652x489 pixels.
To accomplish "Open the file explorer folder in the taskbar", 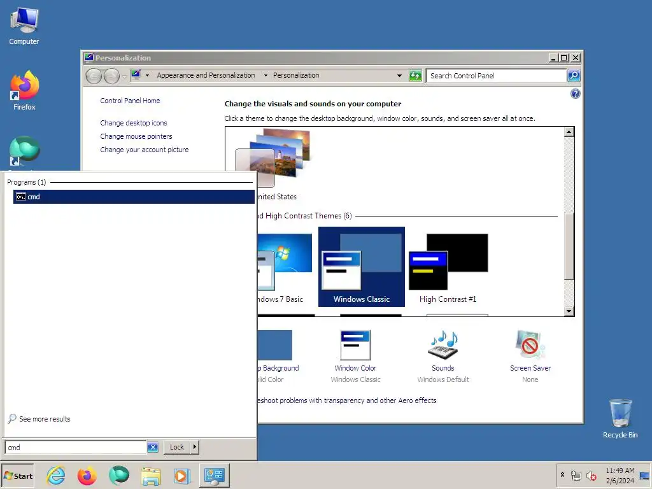I will point(151,476).
